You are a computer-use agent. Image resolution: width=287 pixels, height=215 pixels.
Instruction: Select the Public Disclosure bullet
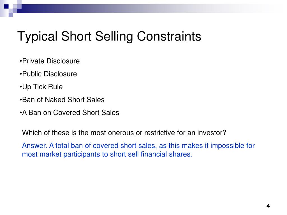click(48, 74)
